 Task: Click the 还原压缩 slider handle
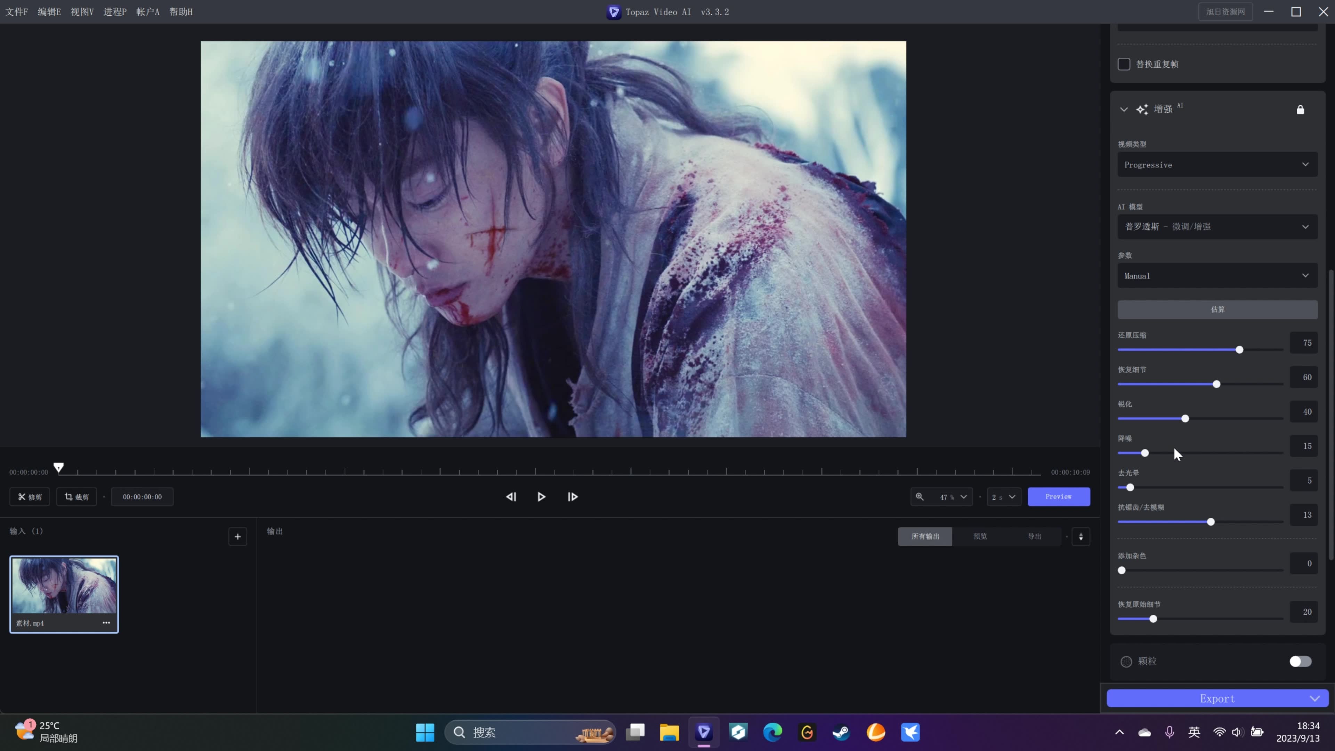1239,350
